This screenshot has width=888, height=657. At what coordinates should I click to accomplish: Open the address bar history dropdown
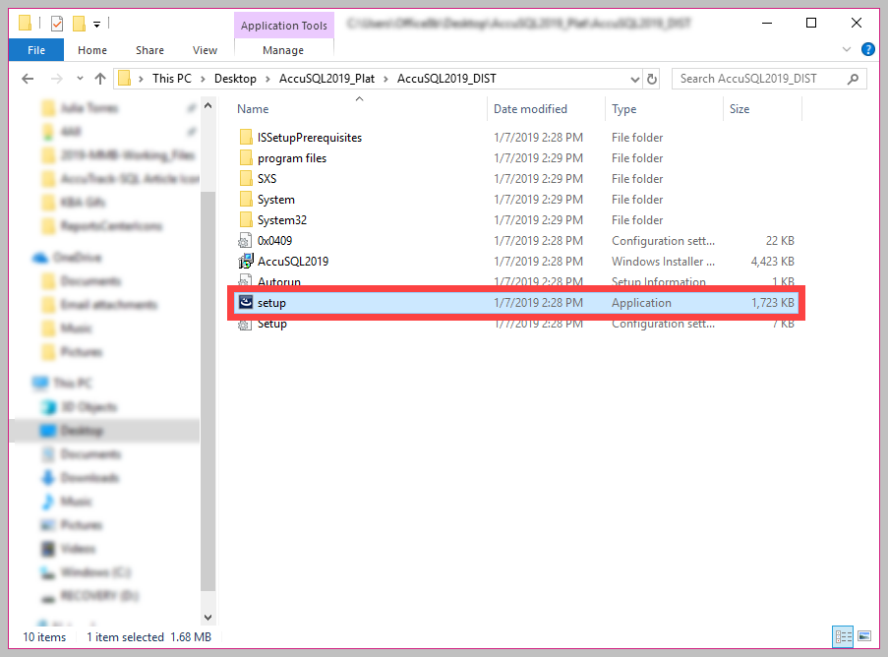pos(635,79)
